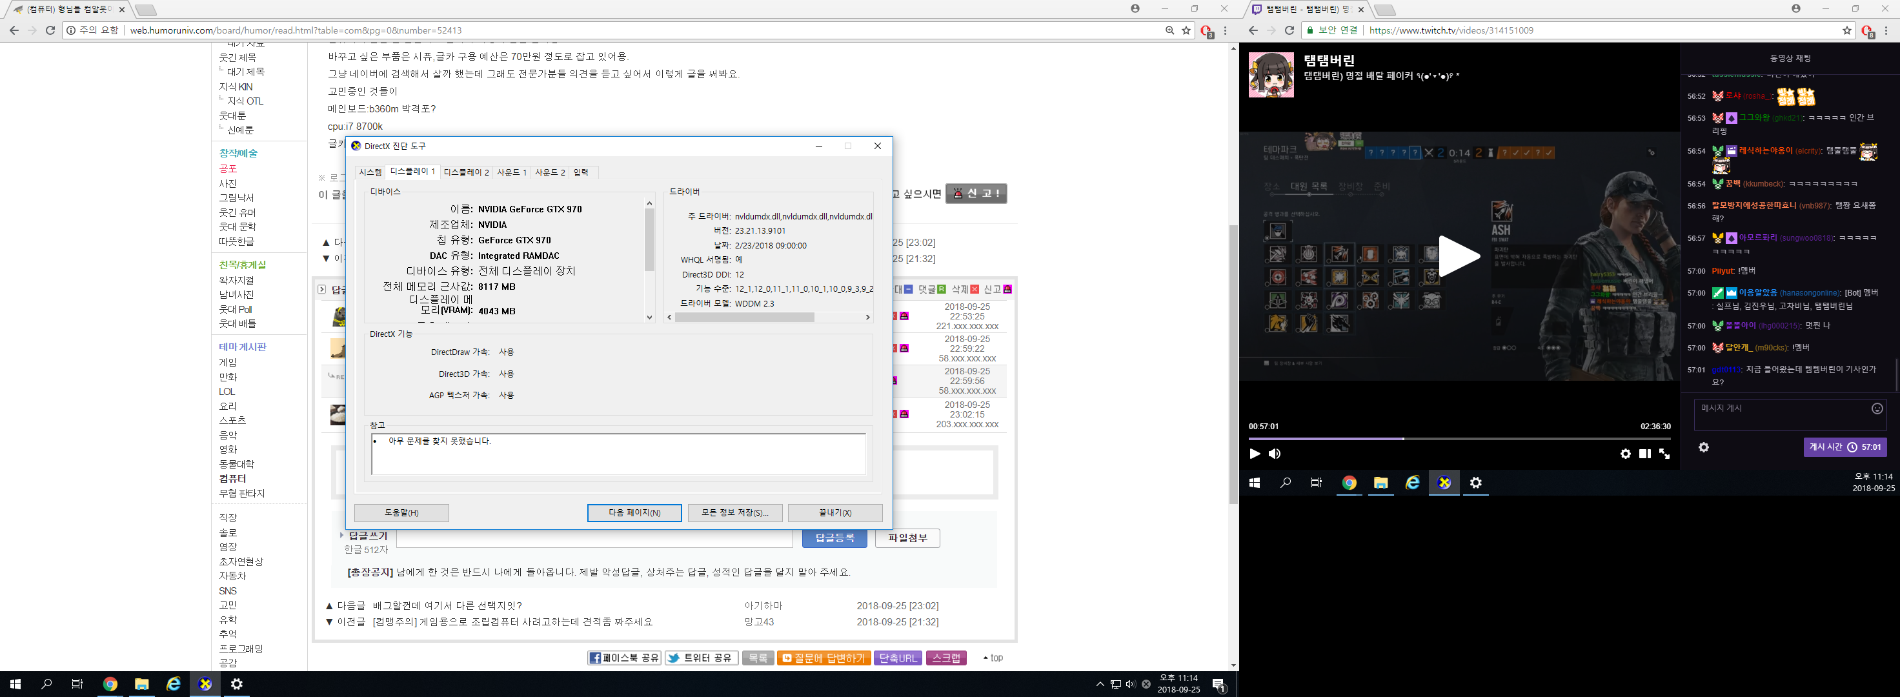Select the 디스플레이 2 tab

point(466,172)
